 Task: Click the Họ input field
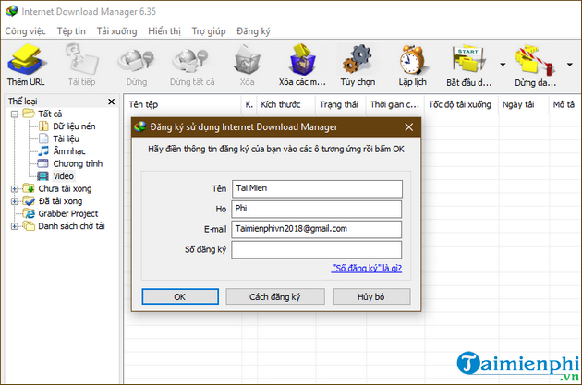tap(316, 209)
